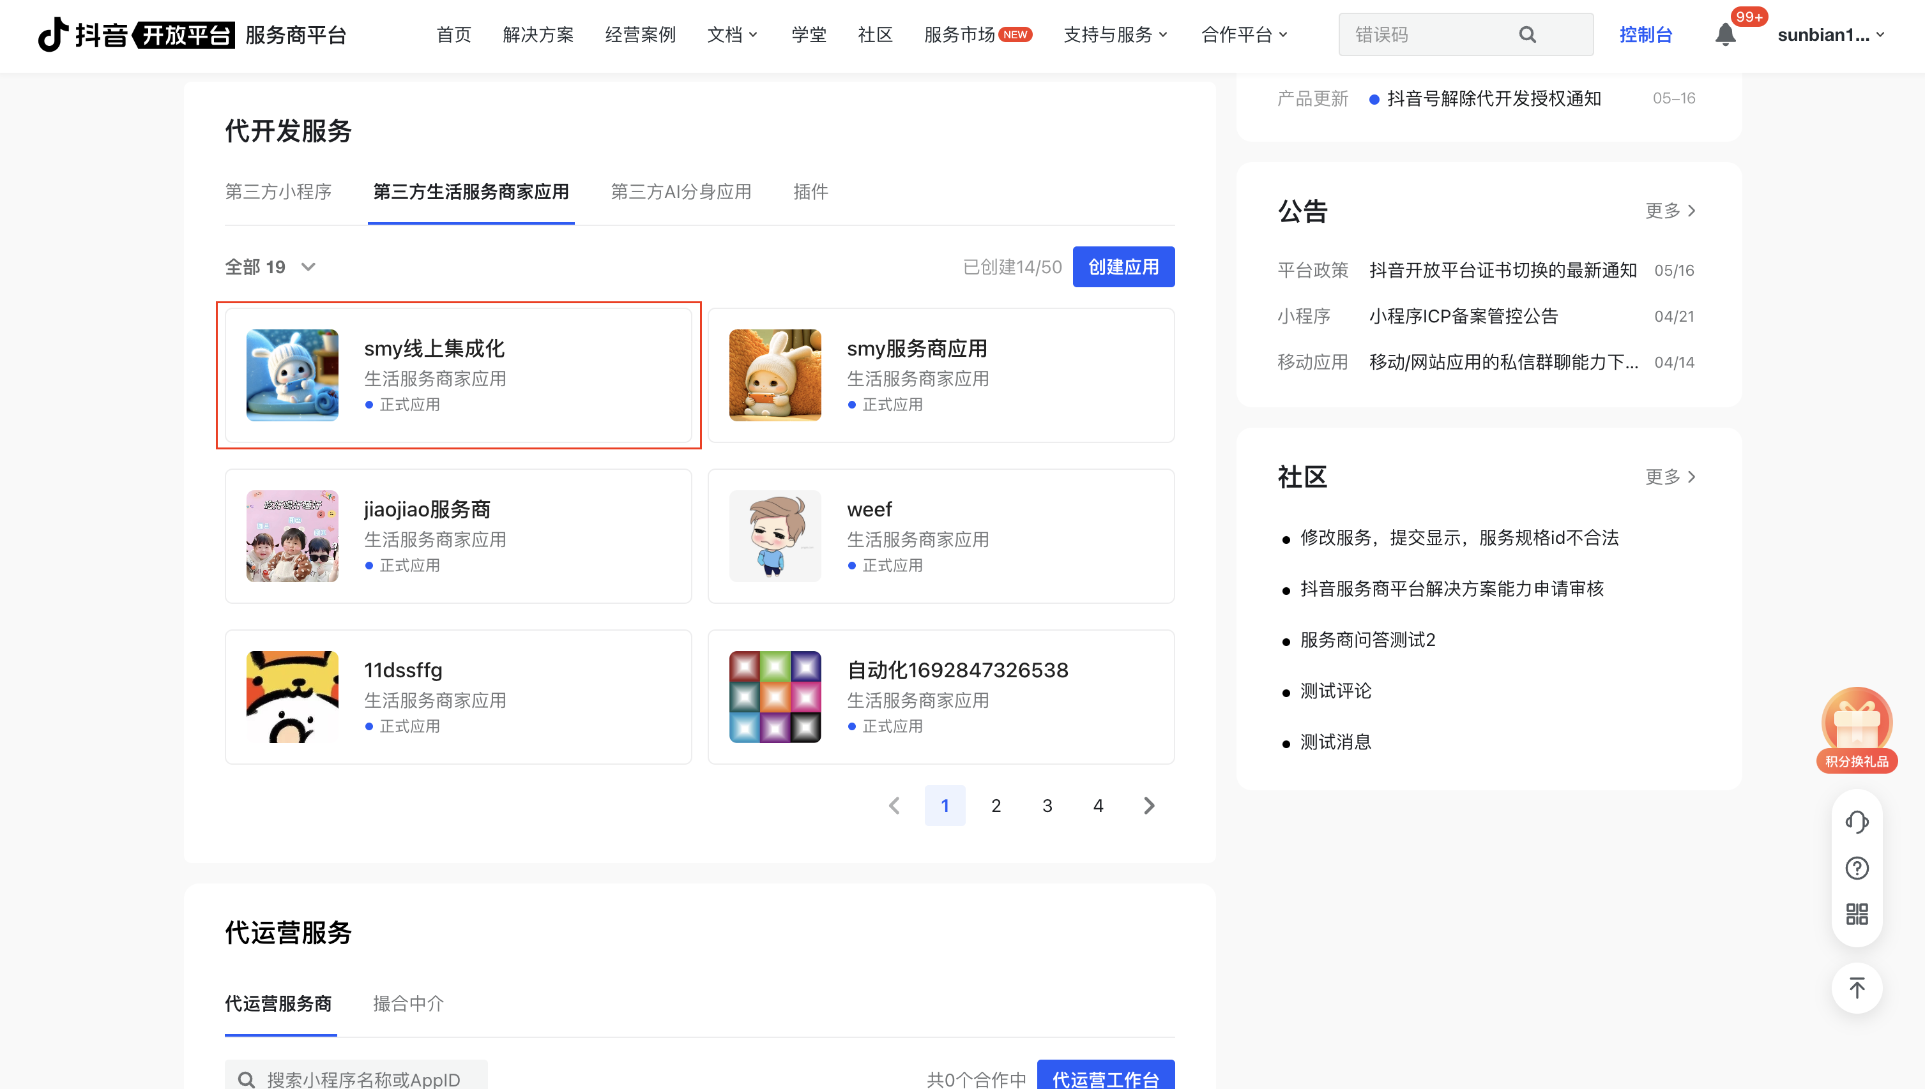This screenshot has width=1925, height=1089.
Task: Click the 创建应用 button
Action: coord(1123,267)
